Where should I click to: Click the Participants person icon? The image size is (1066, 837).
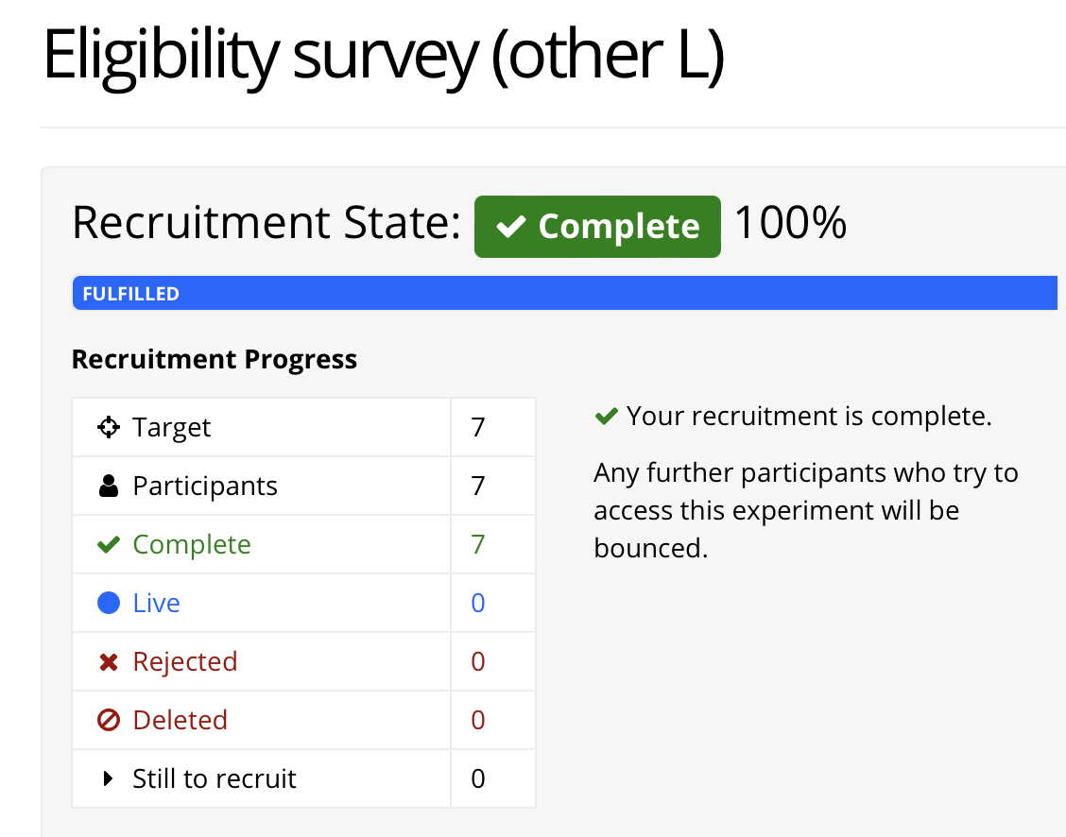coord(108,486)
